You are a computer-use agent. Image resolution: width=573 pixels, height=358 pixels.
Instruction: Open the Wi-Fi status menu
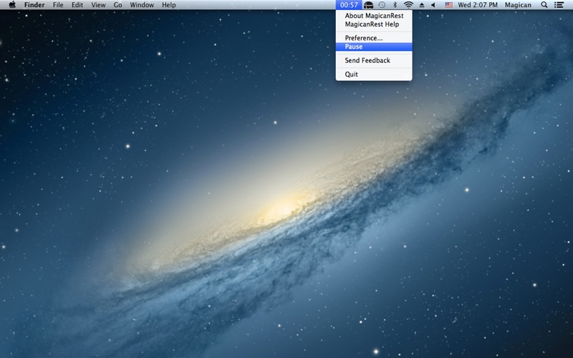coord(408,5)
